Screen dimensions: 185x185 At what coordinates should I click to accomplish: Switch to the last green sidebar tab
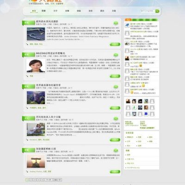[x=154, y=20]
